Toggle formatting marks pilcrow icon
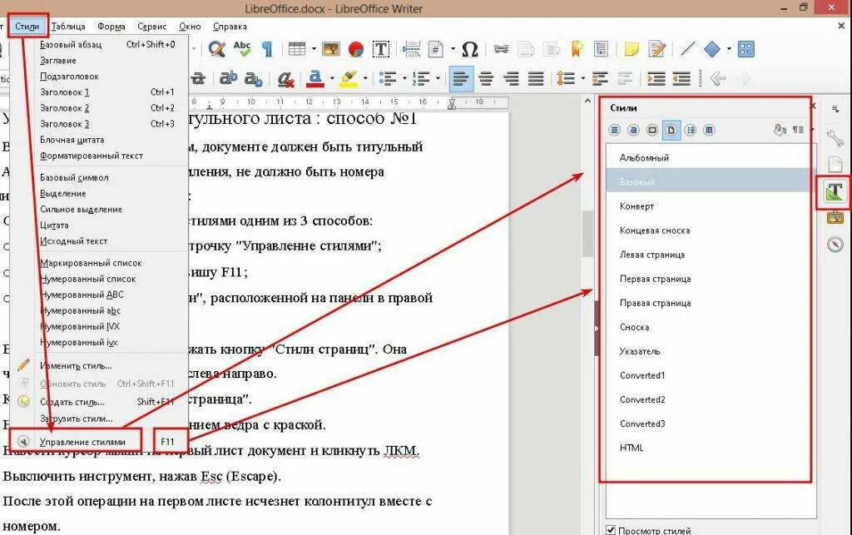The height and width of the screenshot is (535, 852). (x=267, y=49)
